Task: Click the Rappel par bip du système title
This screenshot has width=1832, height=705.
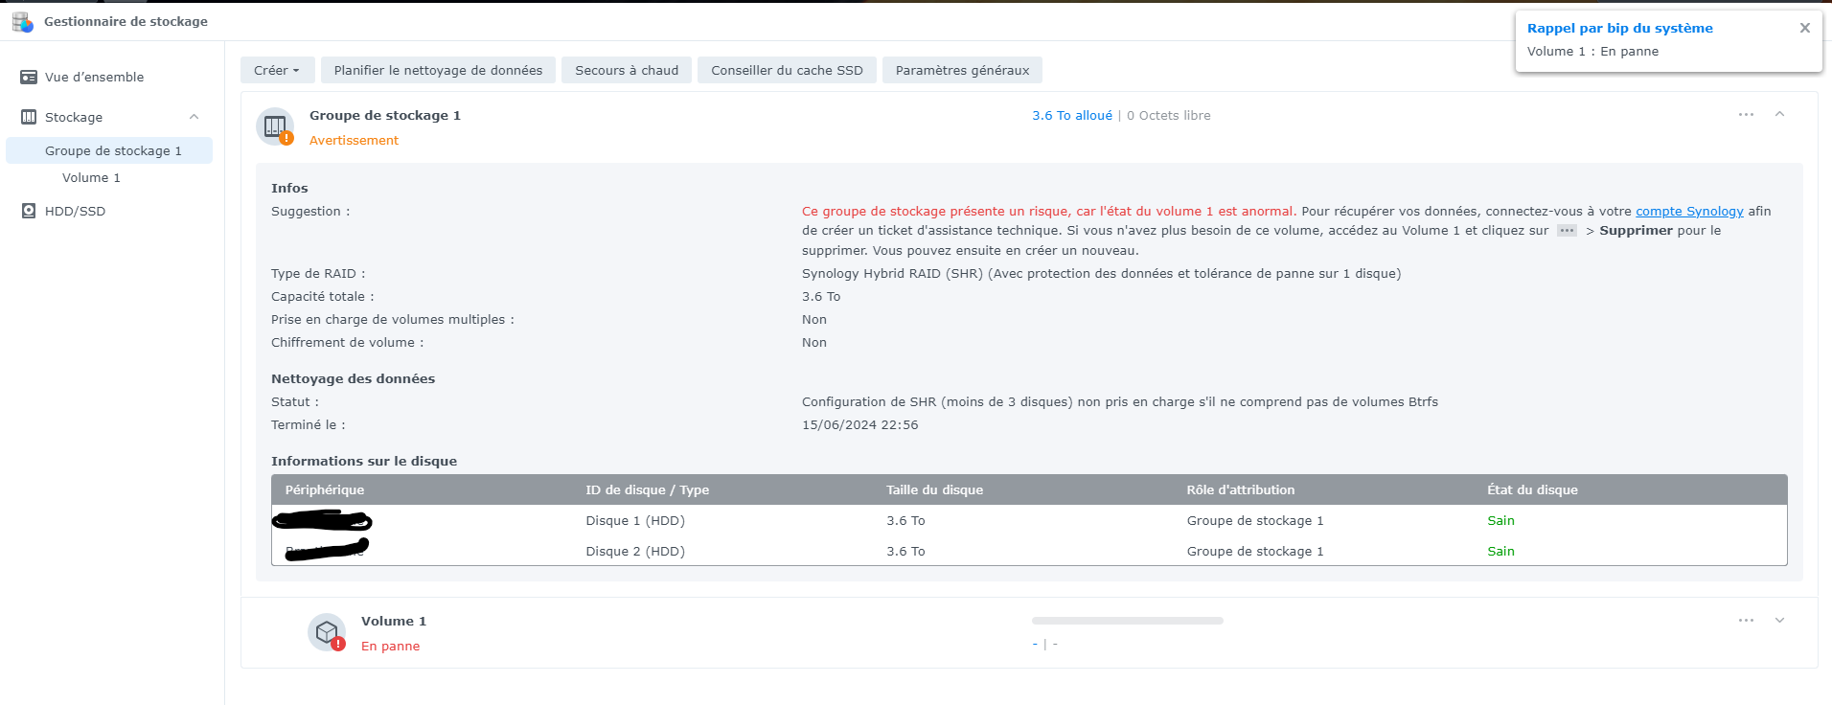Action: point(1619,28)
